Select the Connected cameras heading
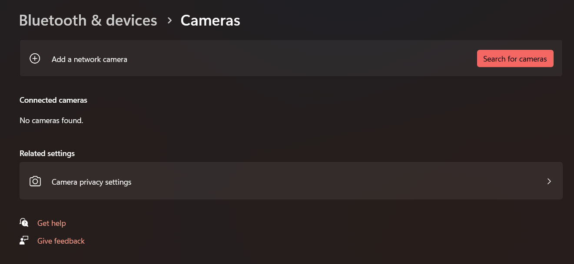The height and width of the screenshot is (264, 574). click(53, 100)
